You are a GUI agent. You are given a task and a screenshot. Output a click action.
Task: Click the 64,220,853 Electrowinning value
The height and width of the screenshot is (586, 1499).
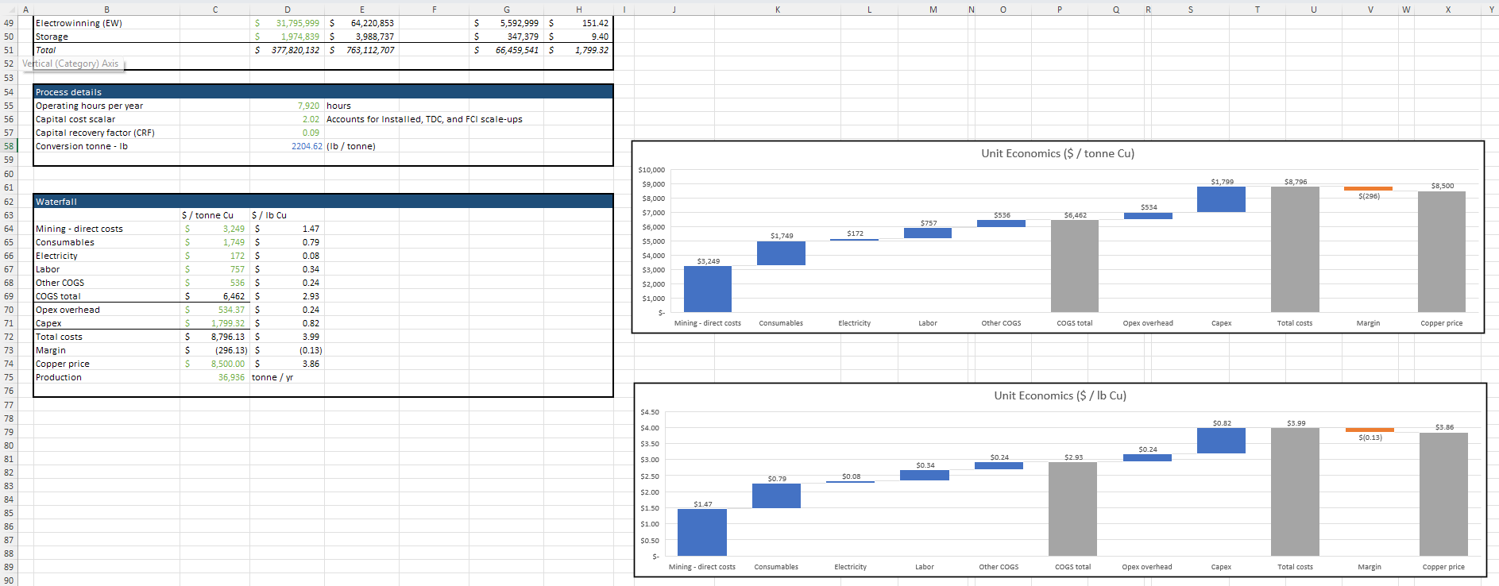[361, 23]
